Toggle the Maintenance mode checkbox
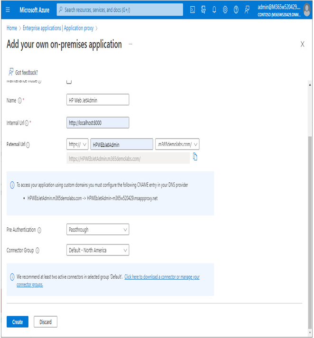Viewport: 314px width, 338px height. (69, 82)
